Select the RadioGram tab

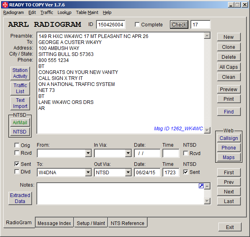pos(19,222)
